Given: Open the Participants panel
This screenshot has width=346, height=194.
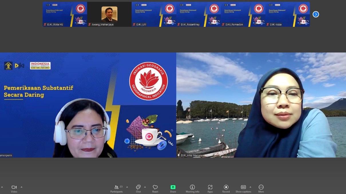Looking at the screenshot, I should pos(116,188).
